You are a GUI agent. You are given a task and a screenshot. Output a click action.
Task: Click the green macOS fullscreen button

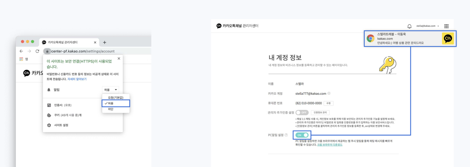[33, 42]
